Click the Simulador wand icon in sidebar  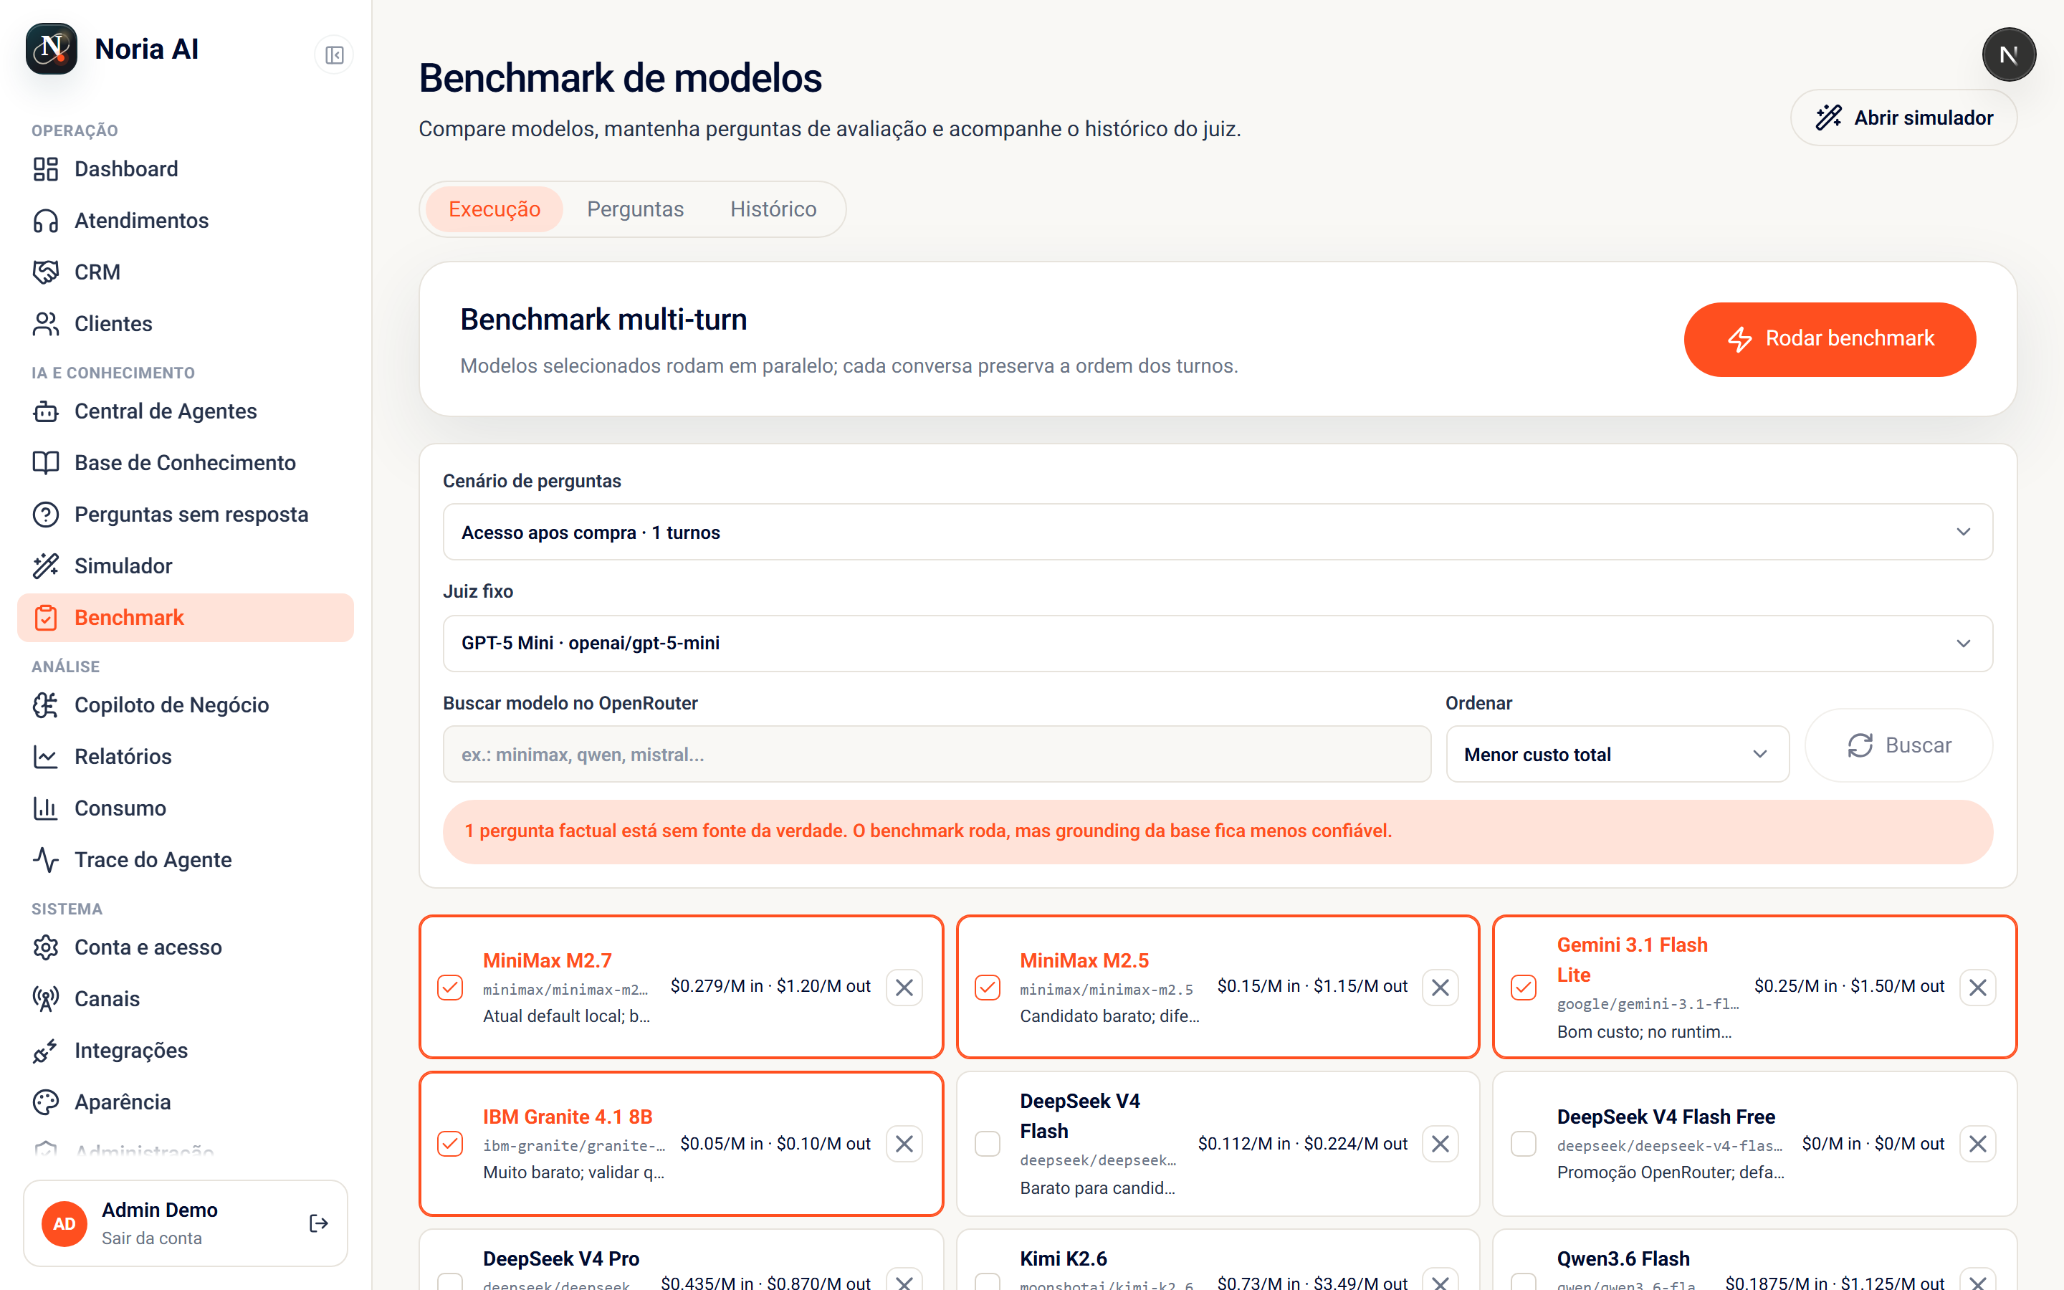[45, 565]
